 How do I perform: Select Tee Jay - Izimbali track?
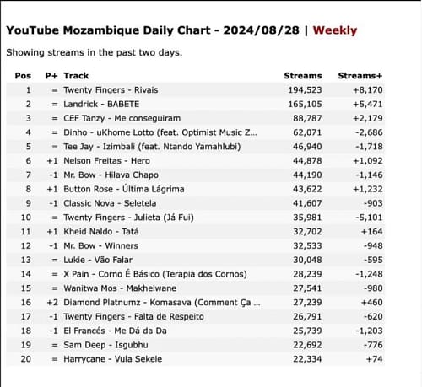coord(152,147)
